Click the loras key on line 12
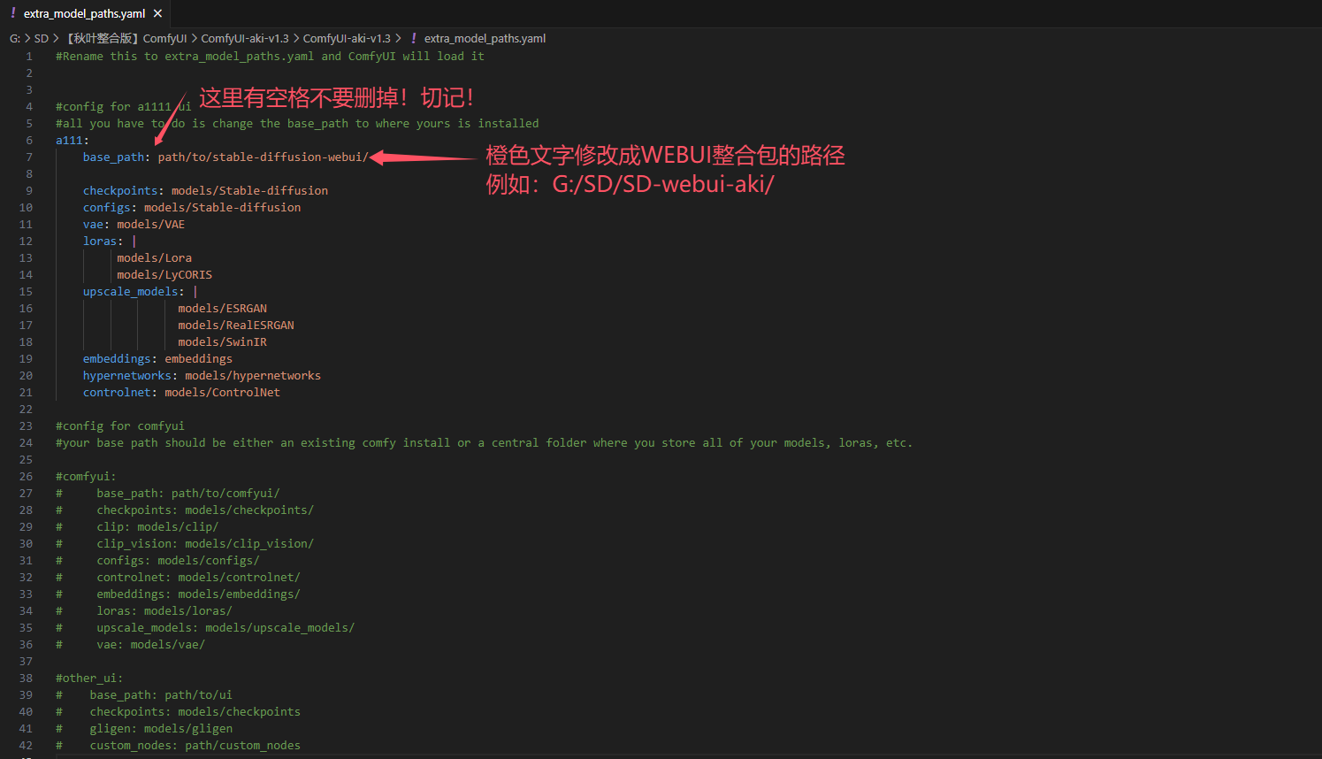The width and height of the screenshot is (1322, 759). pos(100,241)
